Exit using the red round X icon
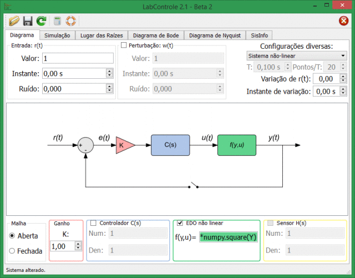 [x=343, y=21]
